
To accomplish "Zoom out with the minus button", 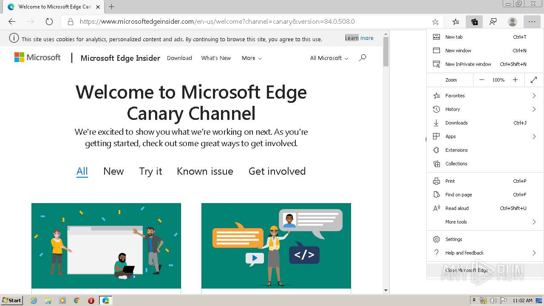I will point(482,80).
